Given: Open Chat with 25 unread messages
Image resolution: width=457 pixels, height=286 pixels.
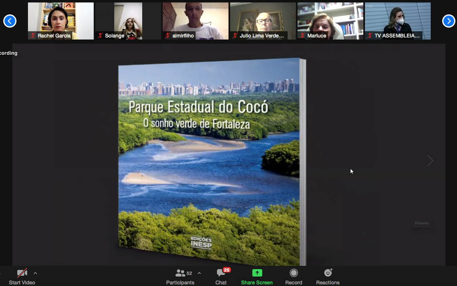Looking at the screenshot, I should (x=221, y=277).
